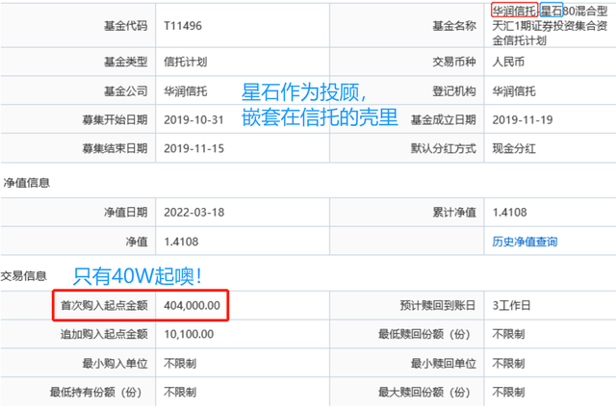616x410 pixels.
Task: Click the 追加购入起点金额 label
Action: [x=104, y=334]
